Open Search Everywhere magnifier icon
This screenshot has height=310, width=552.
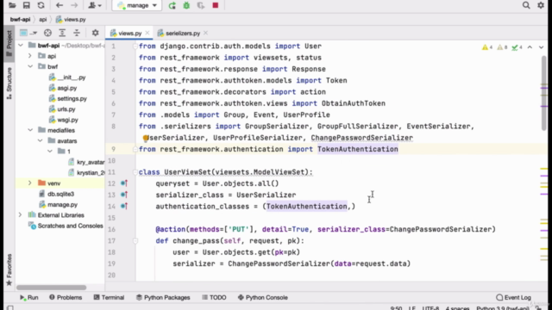pos(526,5)
